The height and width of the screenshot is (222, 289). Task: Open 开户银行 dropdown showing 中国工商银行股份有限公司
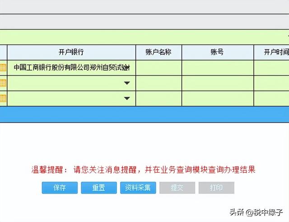71,67
